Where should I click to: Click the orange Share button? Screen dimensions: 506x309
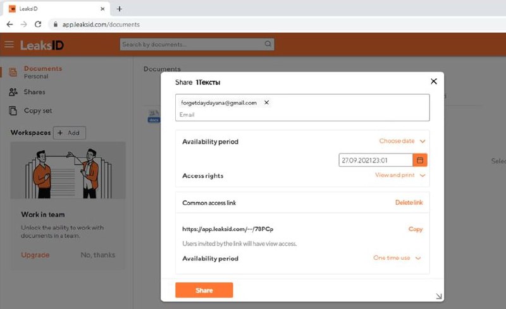204,290
